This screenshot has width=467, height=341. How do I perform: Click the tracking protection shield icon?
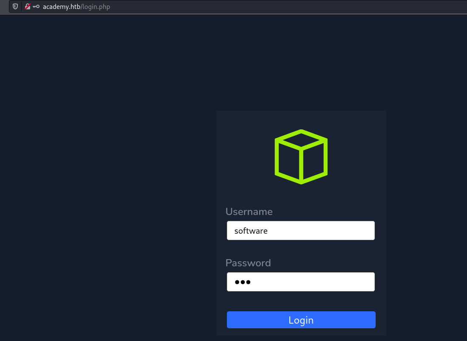15,7
